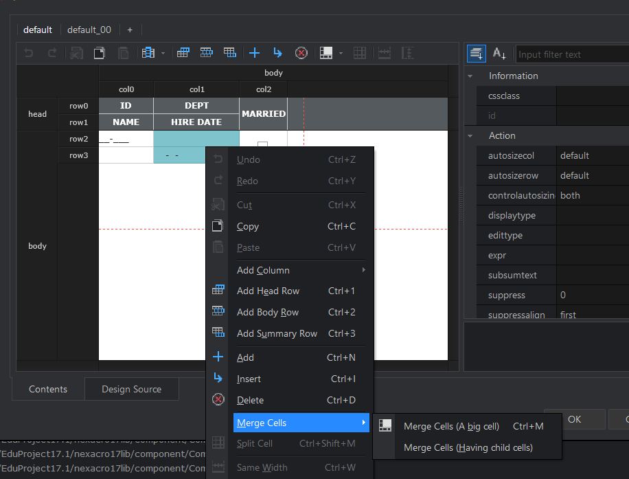
Task: Switch to the default tab
Action: click(38, 30)
